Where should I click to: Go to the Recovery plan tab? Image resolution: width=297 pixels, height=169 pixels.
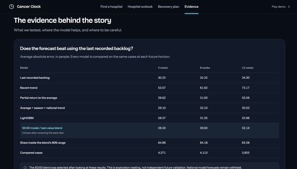[168, 7]
